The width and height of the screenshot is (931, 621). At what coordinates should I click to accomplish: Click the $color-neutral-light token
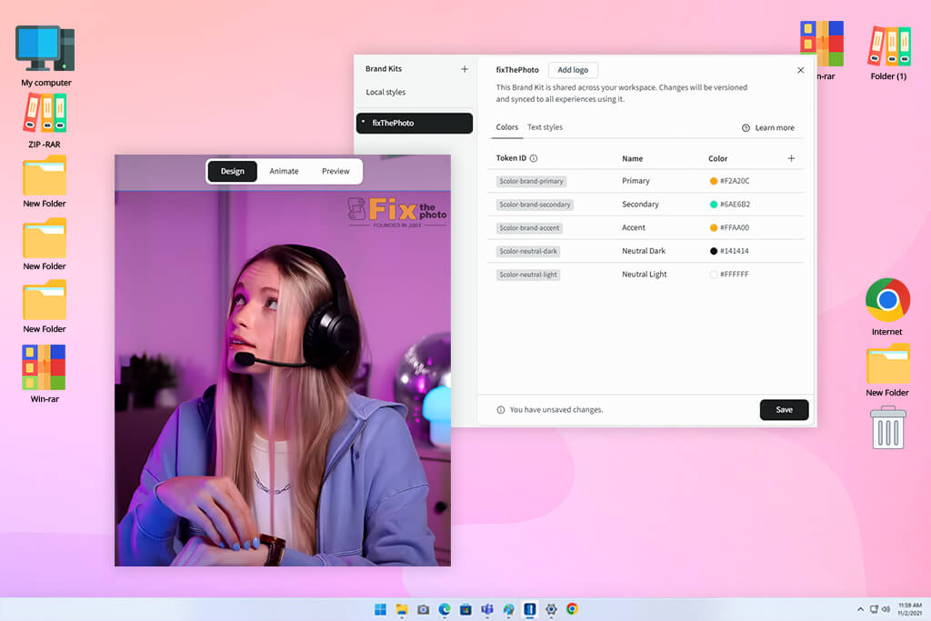point(528,275)
